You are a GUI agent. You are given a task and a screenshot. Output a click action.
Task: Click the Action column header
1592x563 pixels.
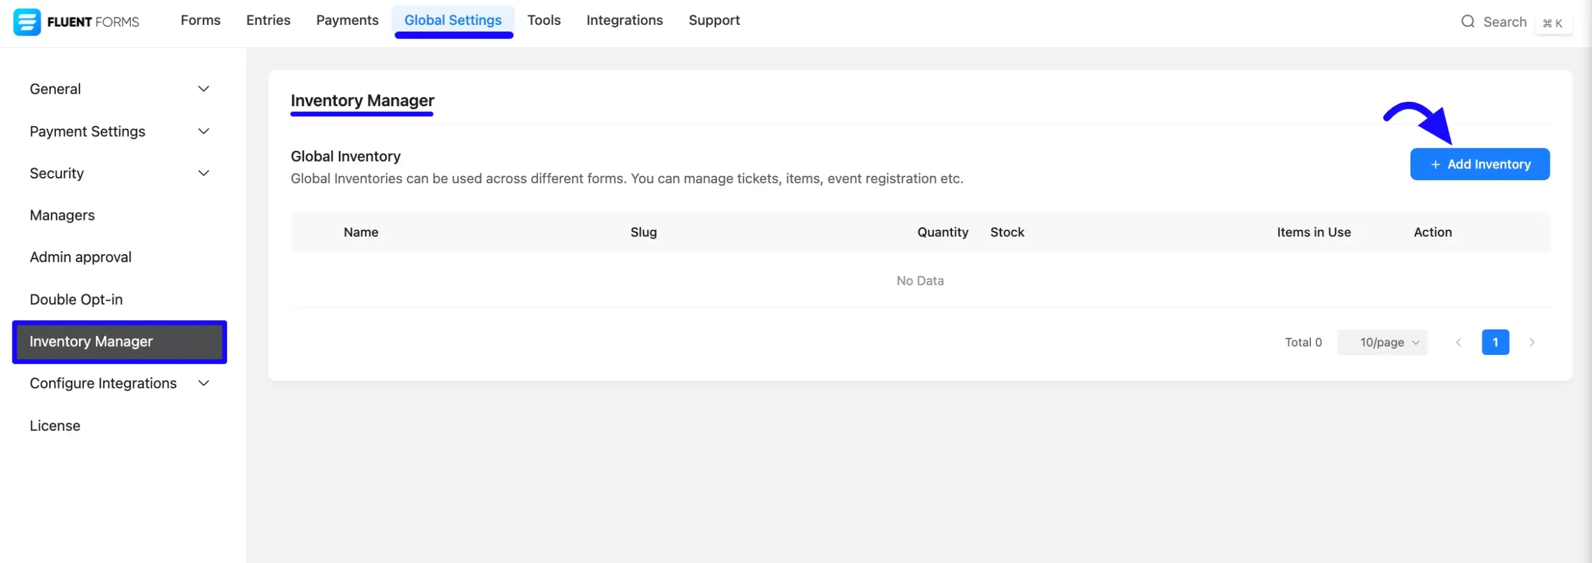(x=1433, y=232)
